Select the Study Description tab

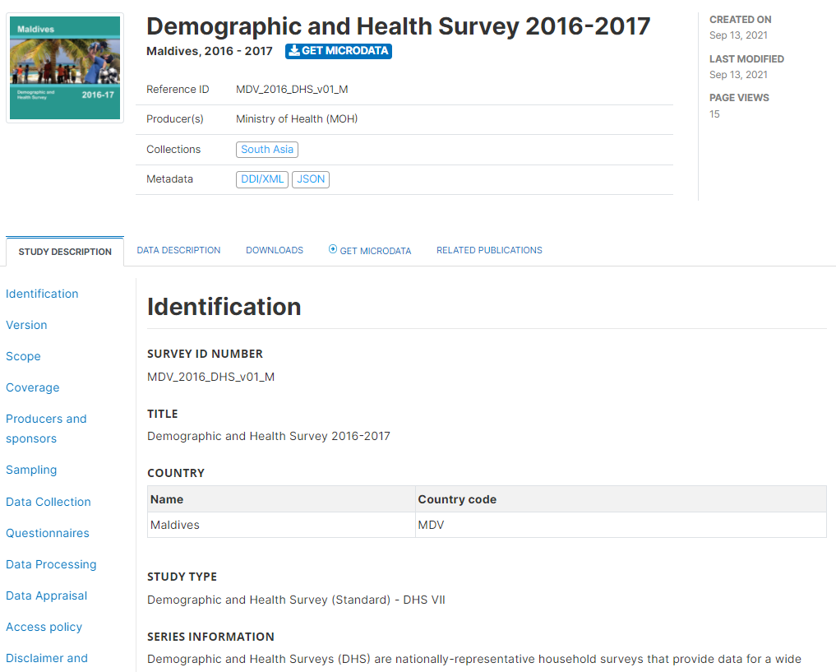coord(65,252)
